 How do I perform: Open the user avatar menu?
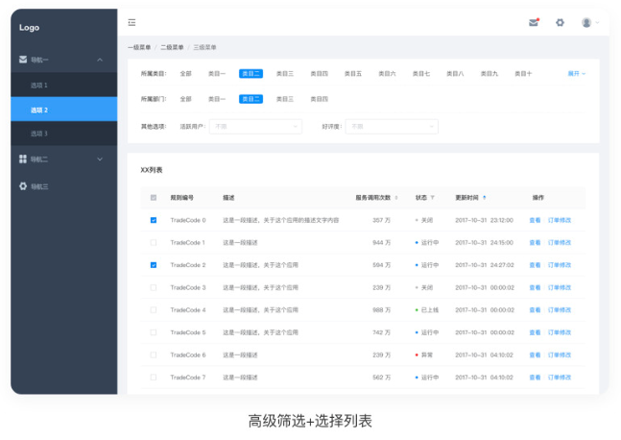pos(586,23)
